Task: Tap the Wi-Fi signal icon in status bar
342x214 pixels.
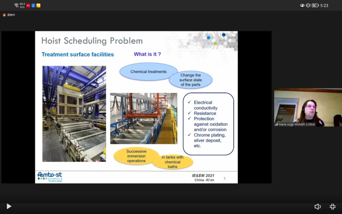Action: click(16, 5)
